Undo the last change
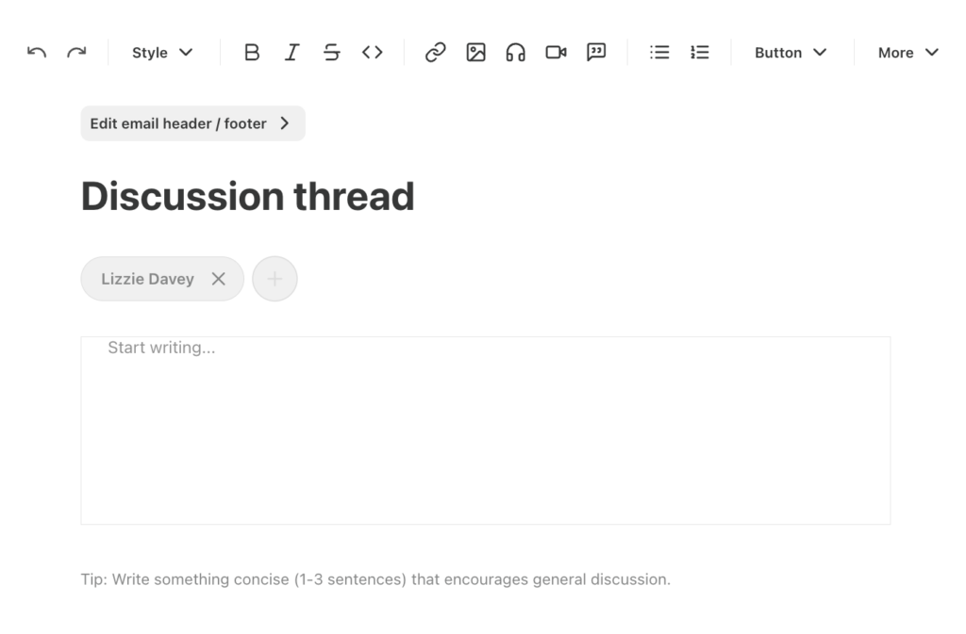Image resolution: width=966 pixels, height=634 pixels. 37,53
